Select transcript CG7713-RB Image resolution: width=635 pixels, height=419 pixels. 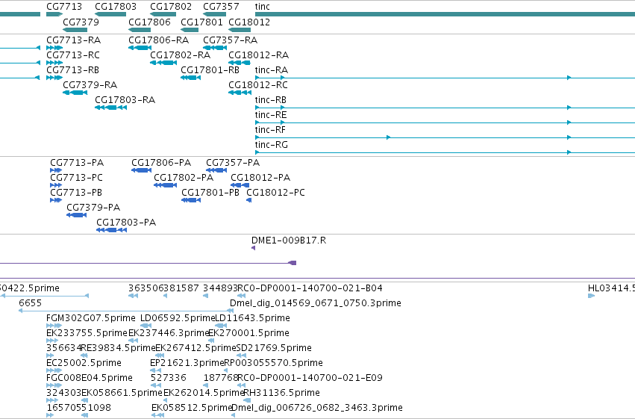(x=54, y=78)
